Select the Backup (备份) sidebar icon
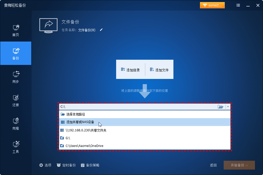The width and height of the screenshot is (263, 175). click(x=16, y=53)
